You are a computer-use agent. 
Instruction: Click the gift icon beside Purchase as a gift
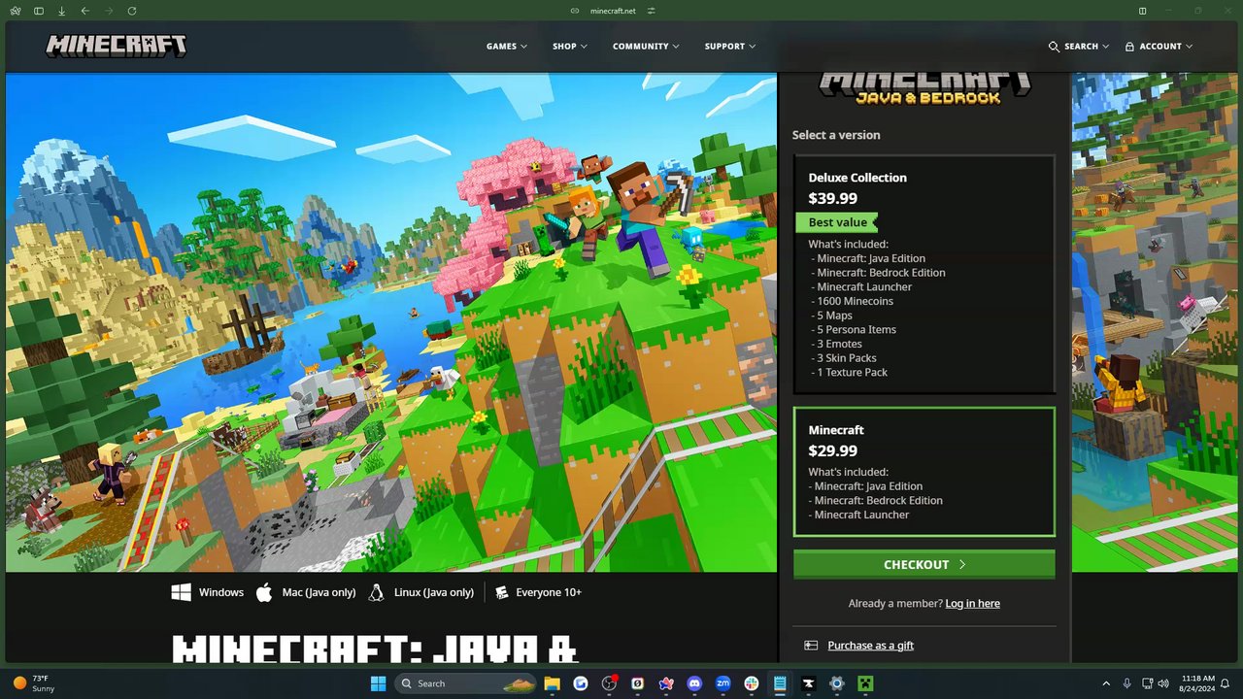(x=811, y=646)
